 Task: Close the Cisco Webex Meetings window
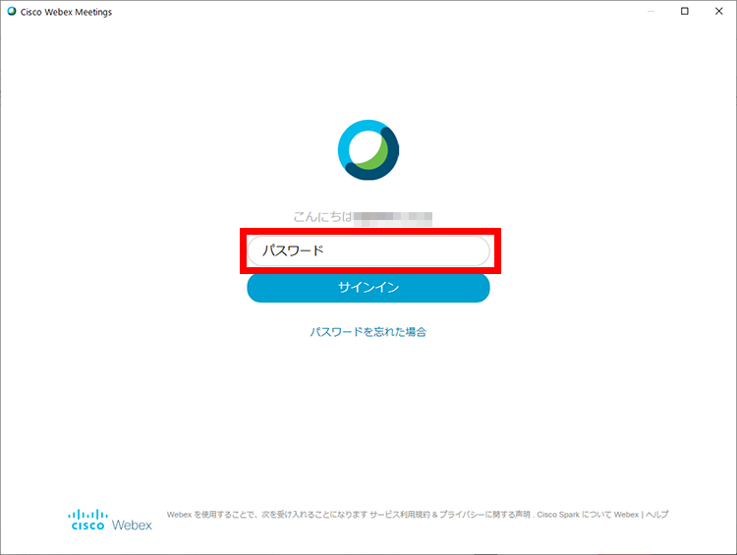[x=718, y=11]
